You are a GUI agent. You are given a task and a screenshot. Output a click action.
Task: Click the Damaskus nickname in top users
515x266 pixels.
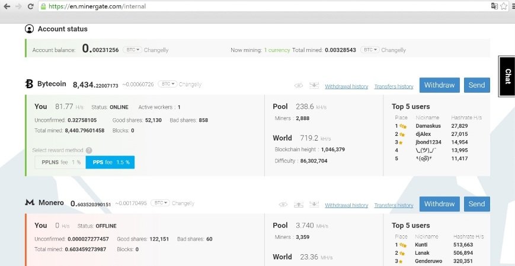point(428,126)
